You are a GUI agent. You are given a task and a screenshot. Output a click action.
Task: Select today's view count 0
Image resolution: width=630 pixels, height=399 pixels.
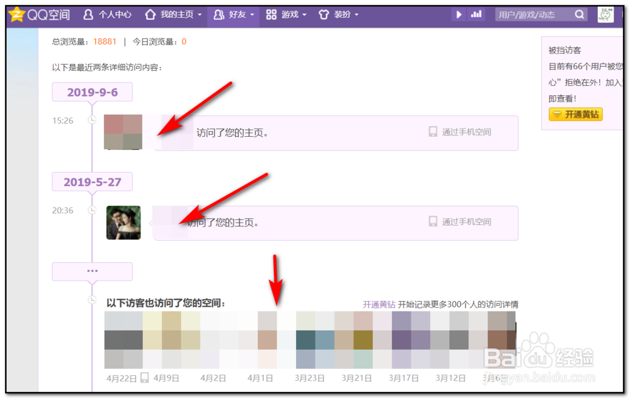click(x=184, y=42)
